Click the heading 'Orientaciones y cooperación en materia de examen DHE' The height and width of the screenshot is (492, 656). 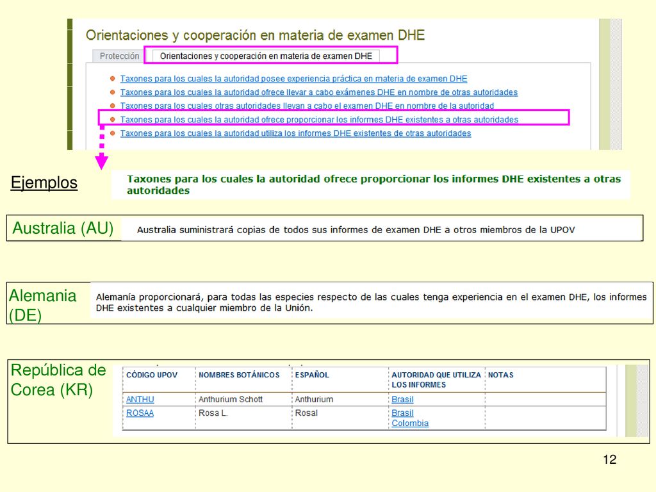[x=255, y=35]
